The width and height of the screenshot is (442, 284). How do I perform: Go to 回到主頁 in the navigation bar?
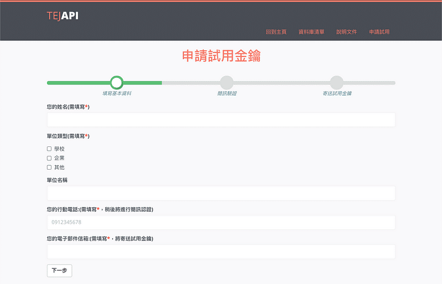pos(276,32)
